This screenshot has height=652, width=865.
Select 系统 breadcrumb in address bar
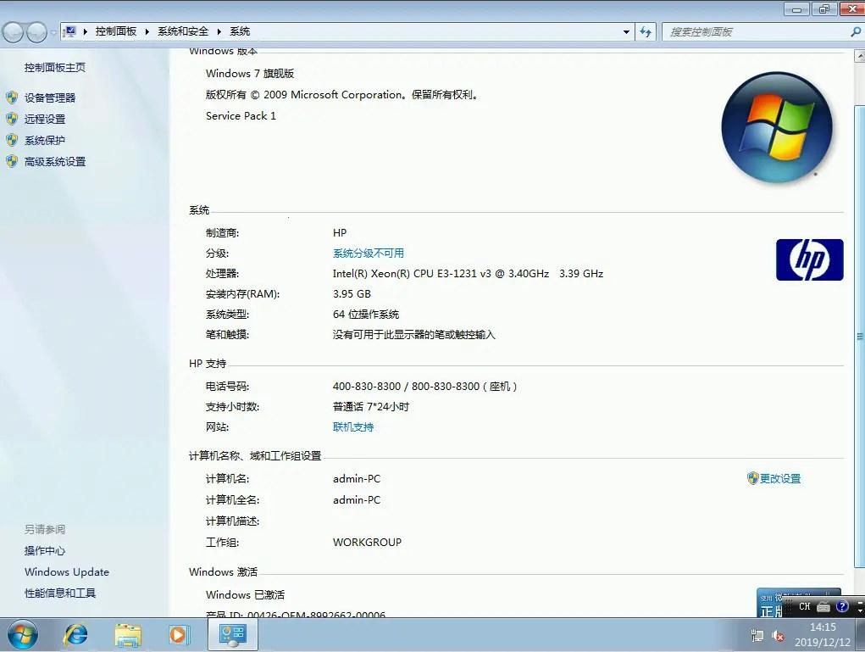(x=240, y=31)
